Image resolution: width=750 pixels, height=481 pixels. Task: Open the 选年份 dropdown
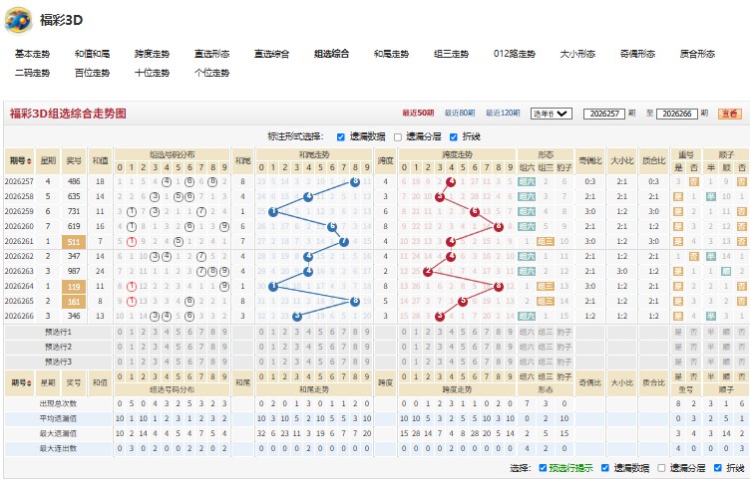tap(551, 114)
